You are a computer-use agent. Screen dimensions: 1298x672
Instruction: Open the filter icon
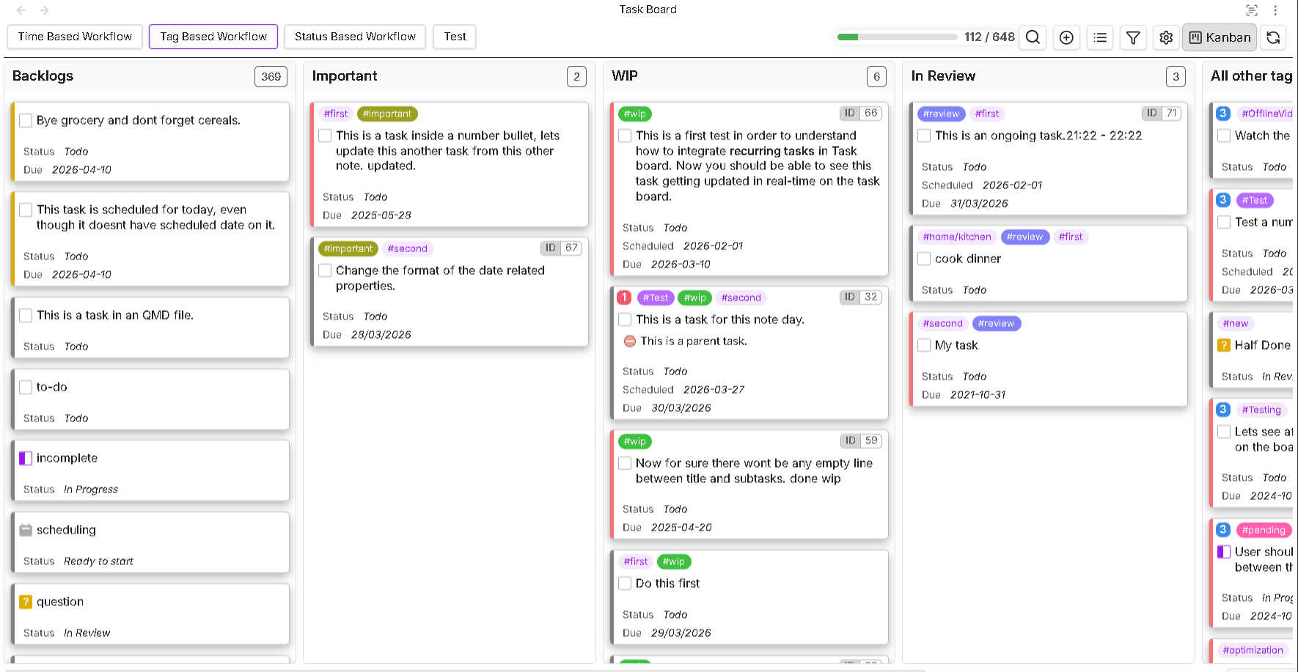coord(1133,37)
